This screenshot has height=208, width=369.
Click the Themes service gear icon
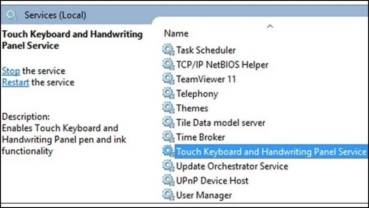[168, 108]
